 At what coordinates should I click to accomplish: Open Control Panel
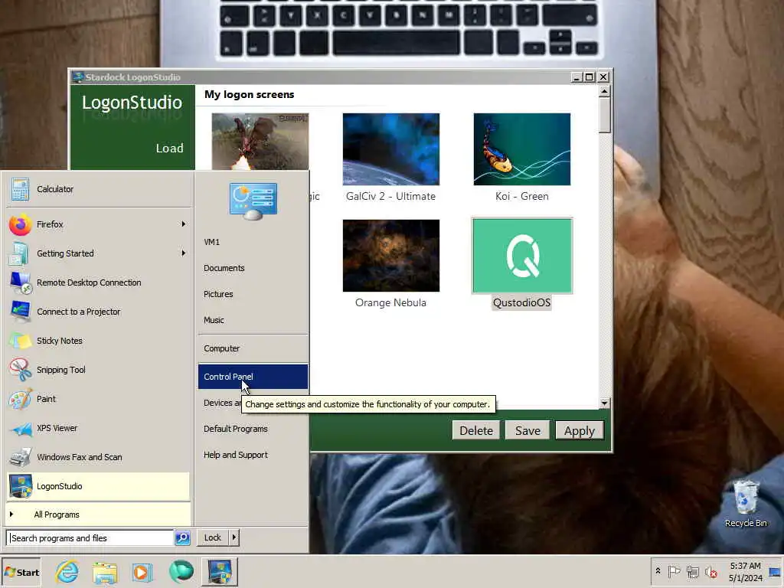[253, 377]
